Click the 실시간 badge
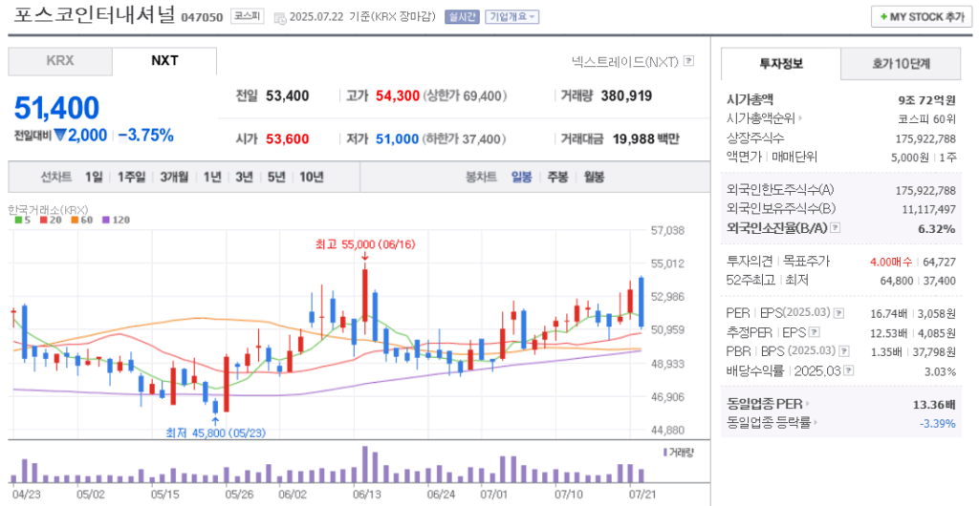Image resolution: width=979 pixels, height=506 pixels. [462, 17]
